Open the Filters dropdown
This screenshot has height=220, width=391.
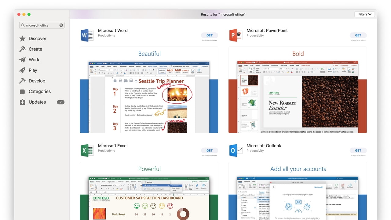tap(365, 14)
